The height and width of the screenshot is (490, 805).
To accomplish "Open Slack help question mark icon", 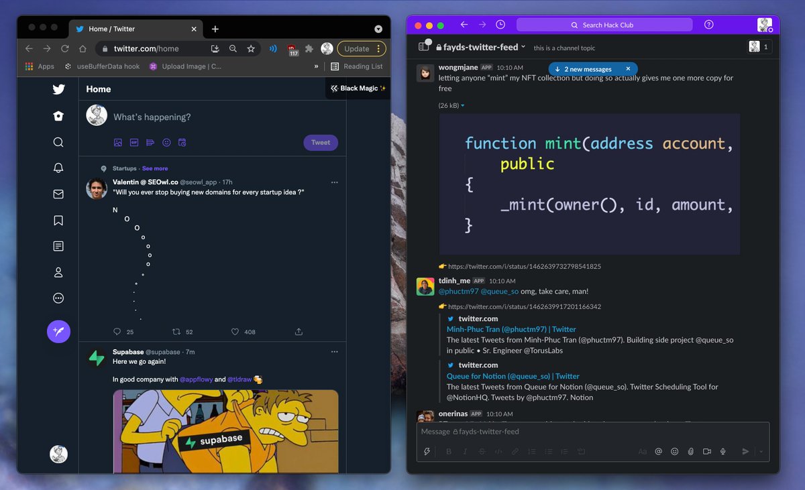I will (x=709, y=25).
